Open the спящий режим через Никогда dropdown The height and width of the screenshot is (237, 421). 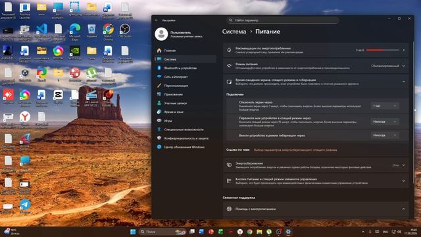[x=384, y=122]
